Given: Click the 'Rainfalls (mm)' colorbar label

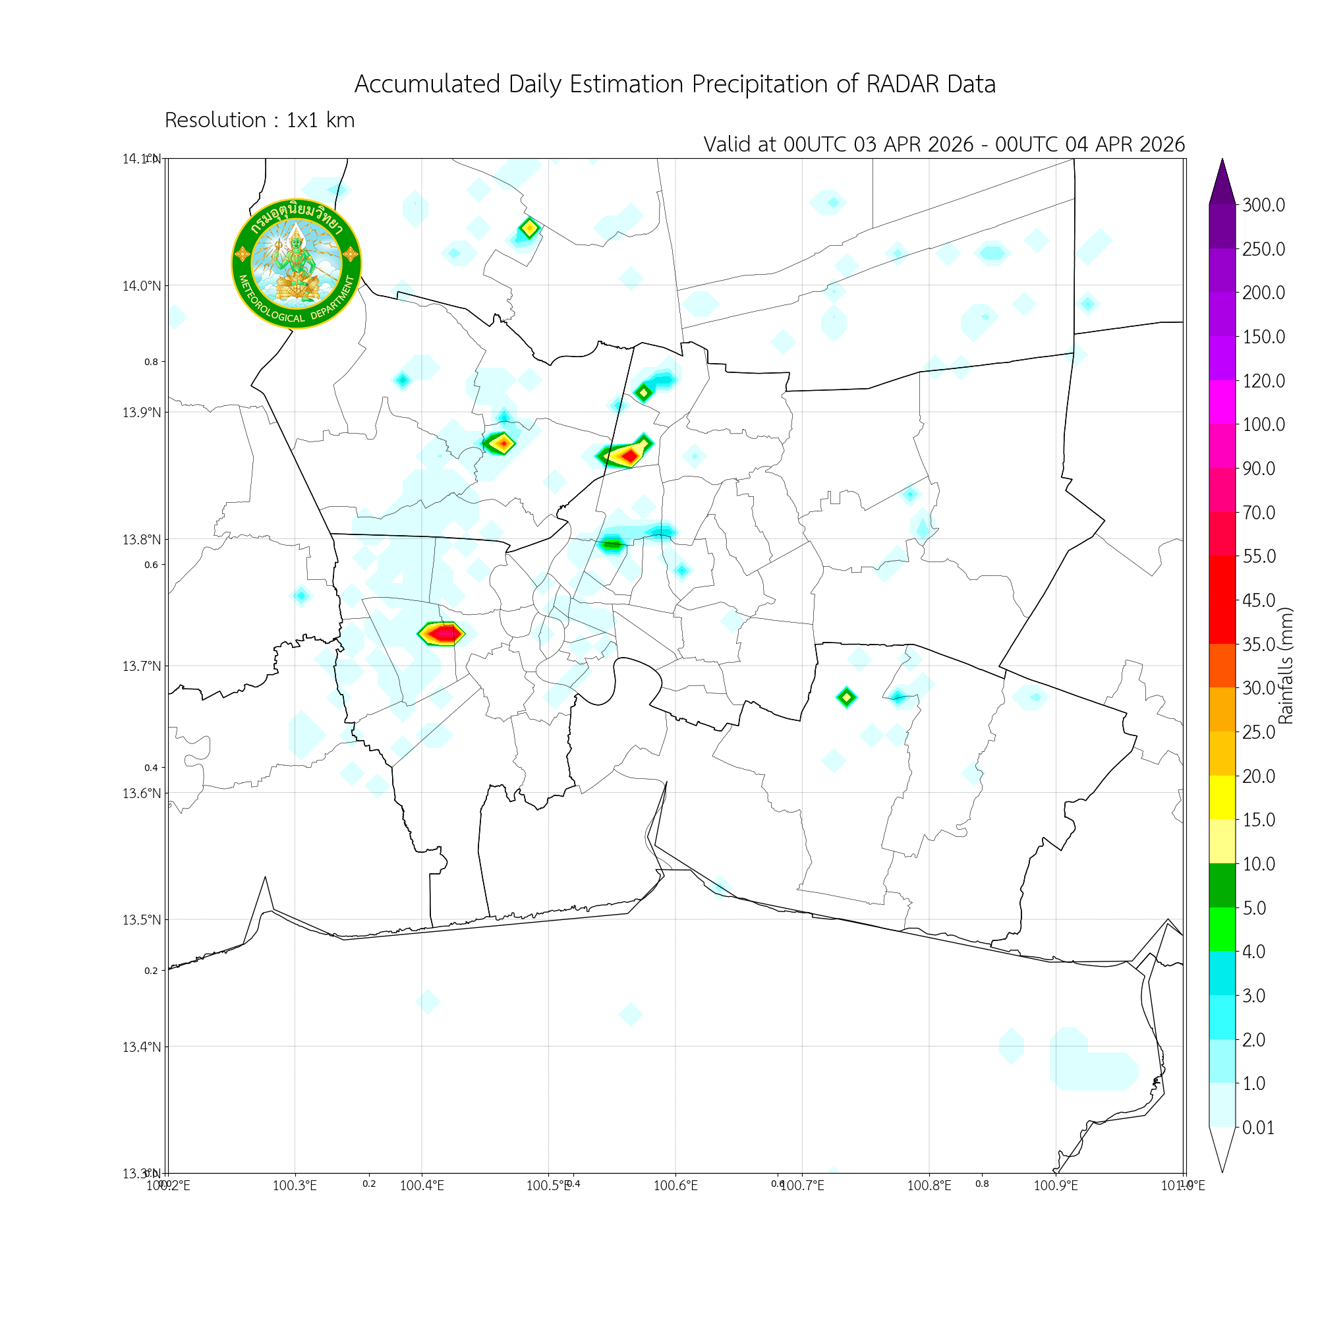Looking at the screenshot, I should pos(1285,665).
